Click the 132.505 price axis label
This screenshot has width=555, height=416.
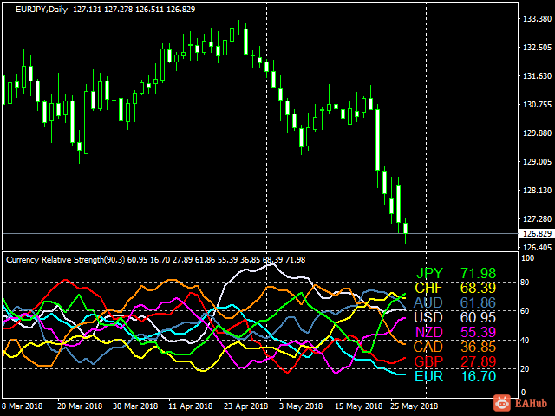pos(537,48)
